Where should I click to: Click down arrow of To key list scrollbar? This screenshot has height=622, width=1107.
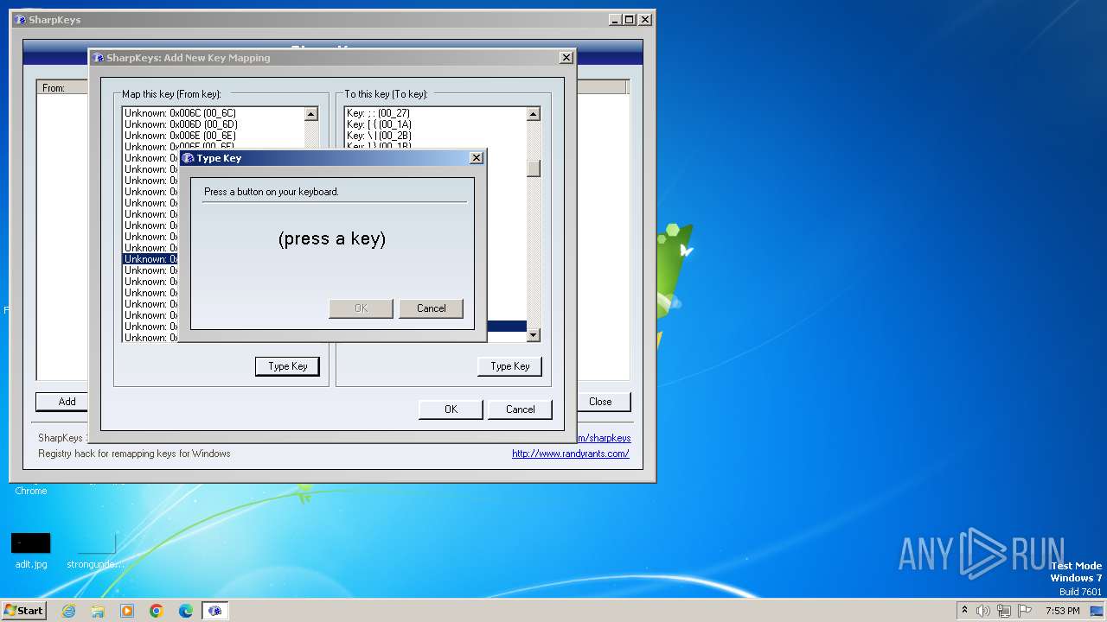[533, 334]
